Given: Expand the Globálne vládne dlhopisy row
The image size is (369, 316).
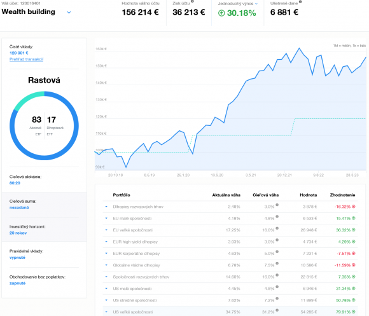Looking at the screenshot, I should point(106,265).
